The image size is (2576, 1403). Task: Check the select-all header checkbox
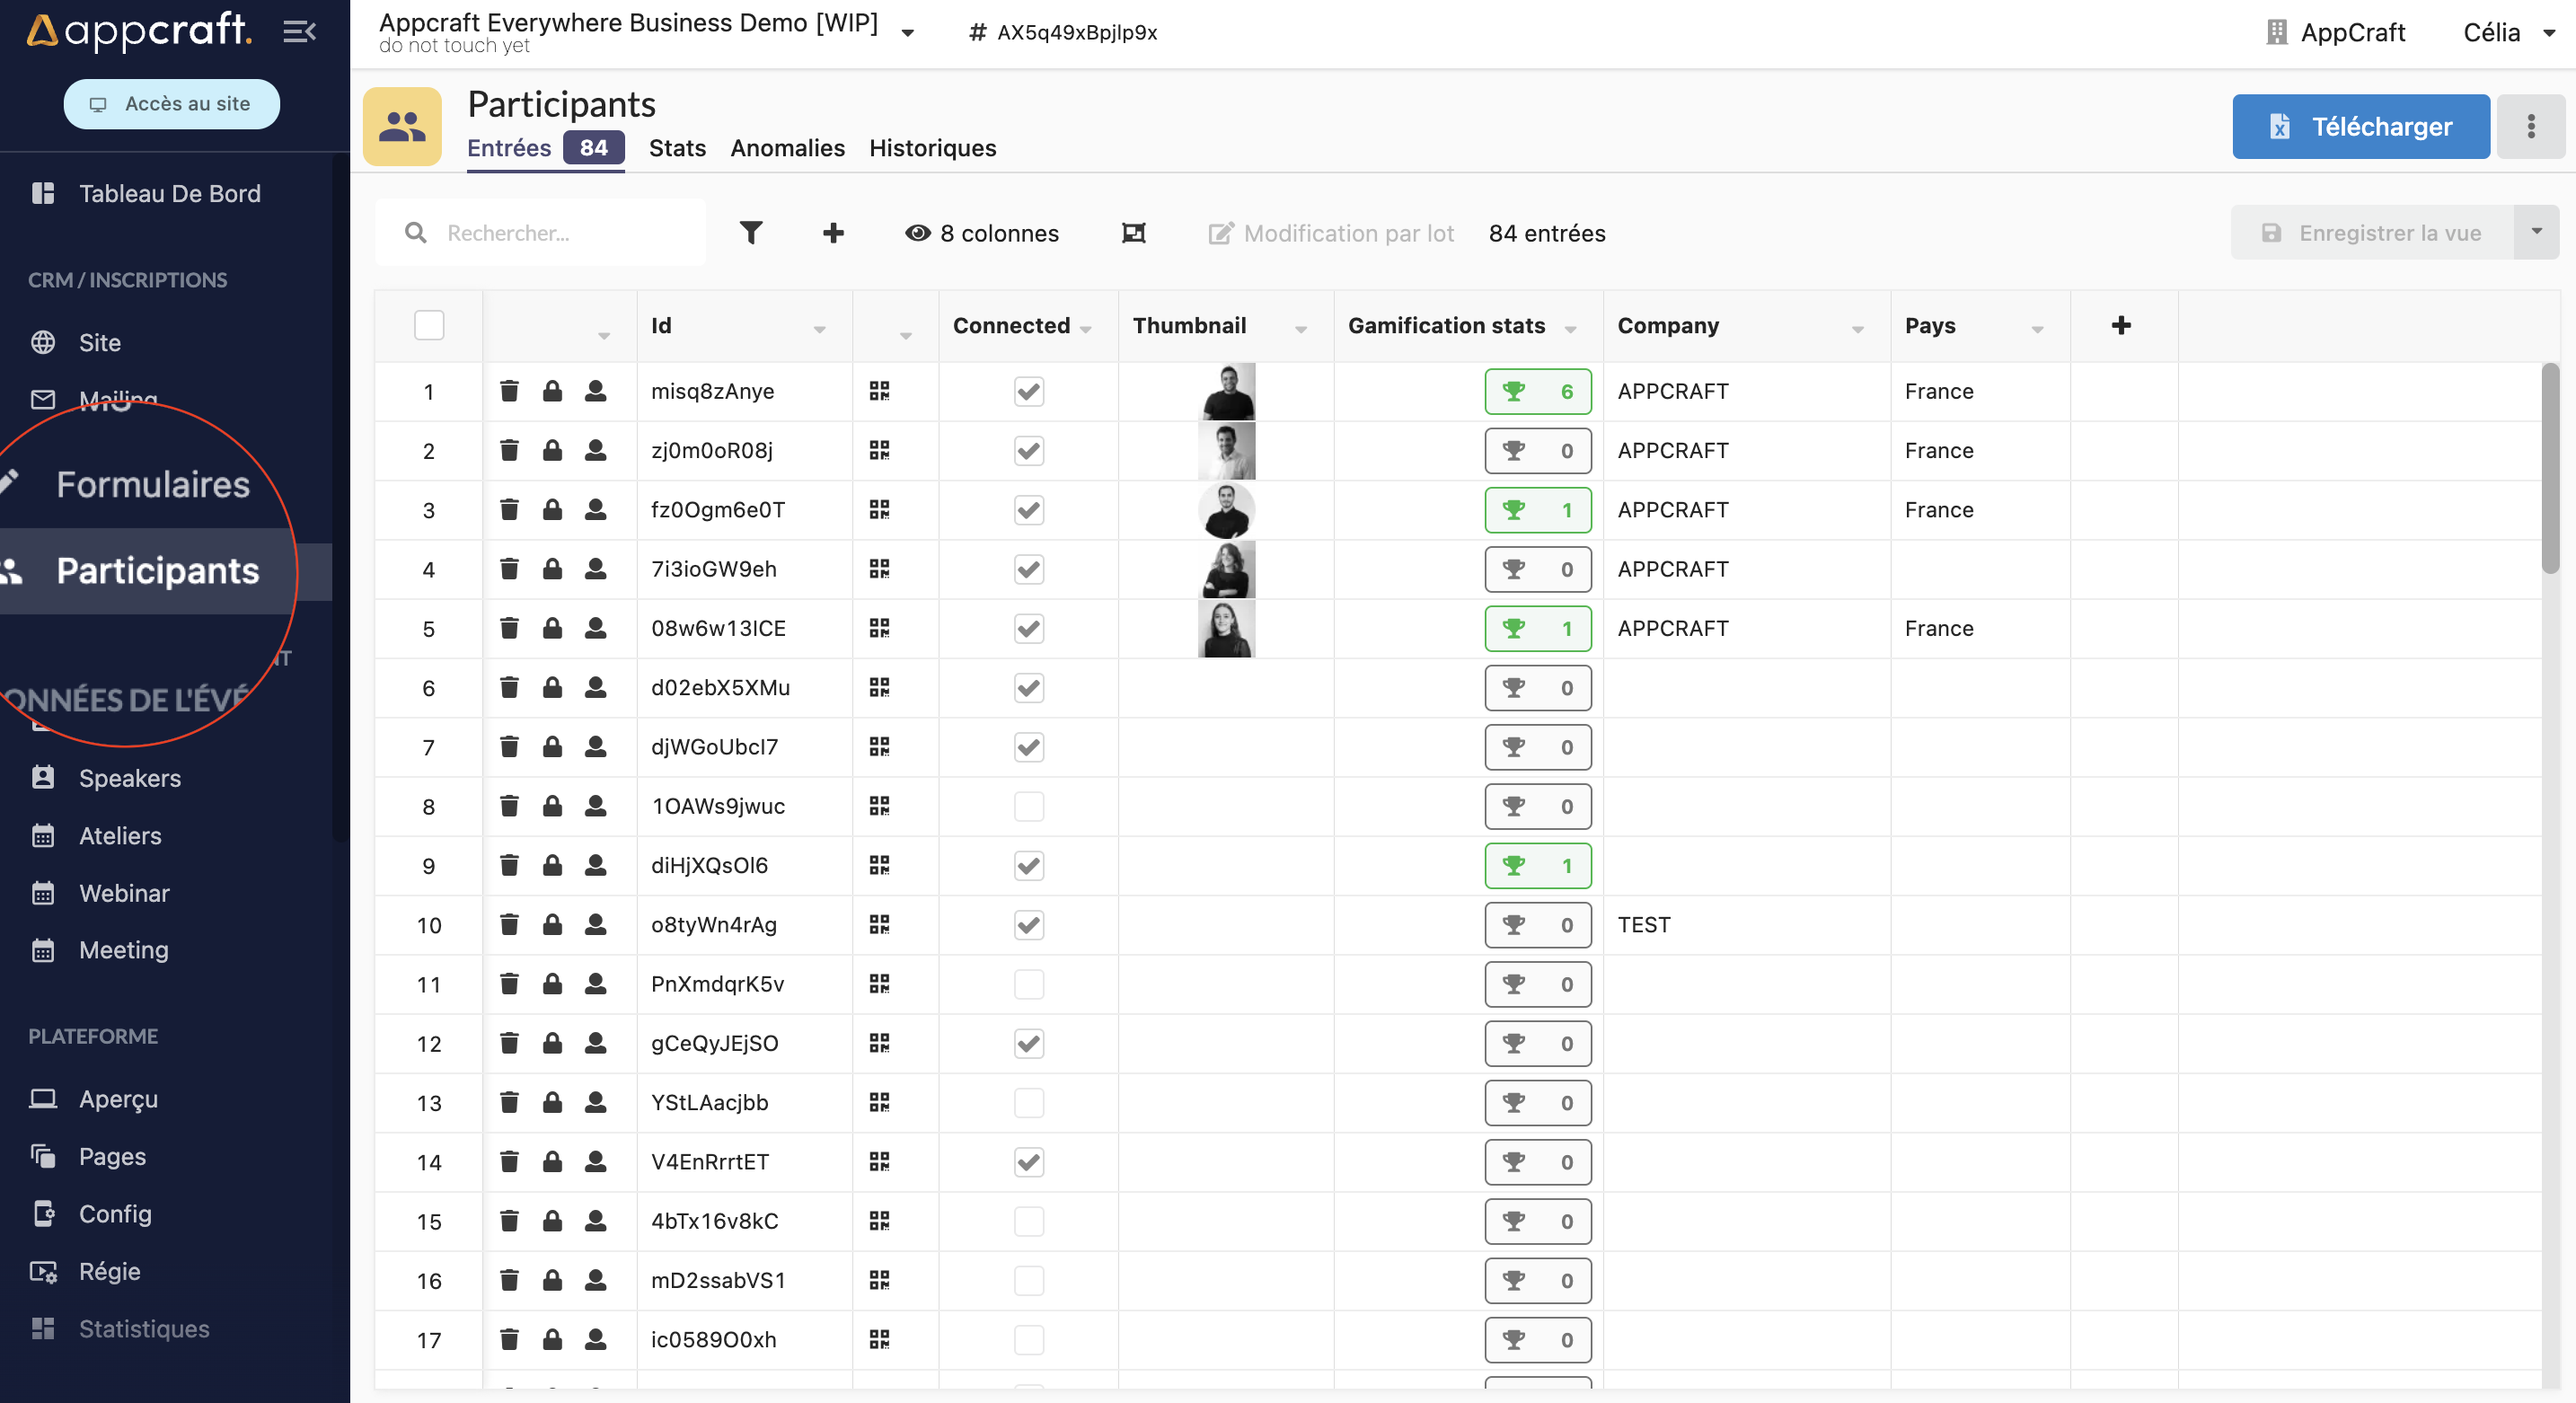(x=429, y=325)
